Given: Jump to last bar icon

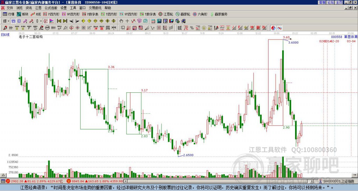Looking at the screenshot, I should [65, 21].
